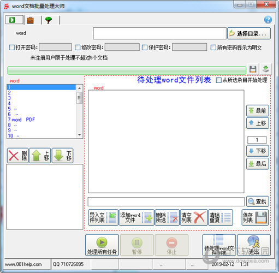Select task list item 1
The width and height of the screenshot is (279, 273).
41,87
